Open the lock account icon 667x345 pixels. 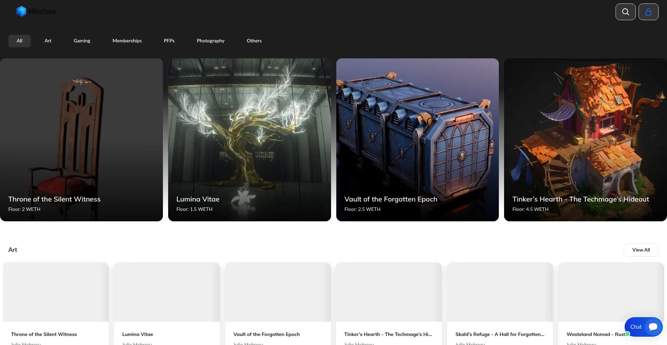[x=648, y=12]
